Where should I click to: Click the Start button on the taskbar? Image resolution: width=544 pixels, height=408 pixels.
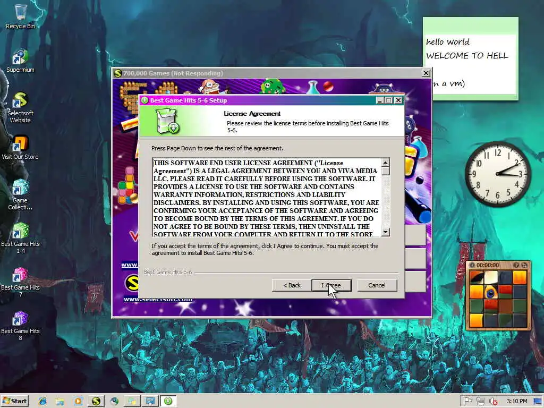pyautogui.click(x=14, y=401)
